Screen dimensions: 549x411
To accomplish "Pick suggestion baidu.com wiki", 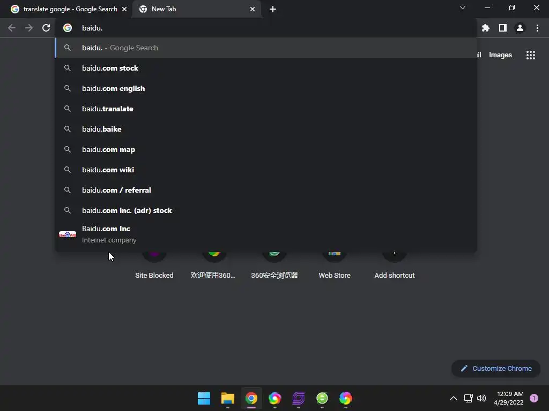I will [x=266, y=170].
